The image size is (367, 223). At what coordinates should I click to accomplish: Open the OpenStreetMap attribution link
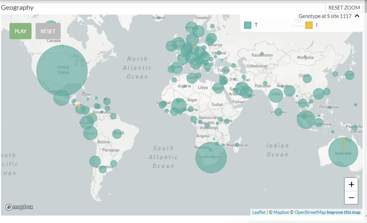coord(310,212)
